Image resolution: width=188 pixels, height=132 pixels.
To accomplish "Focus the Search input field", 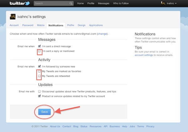I will (54, 3).
